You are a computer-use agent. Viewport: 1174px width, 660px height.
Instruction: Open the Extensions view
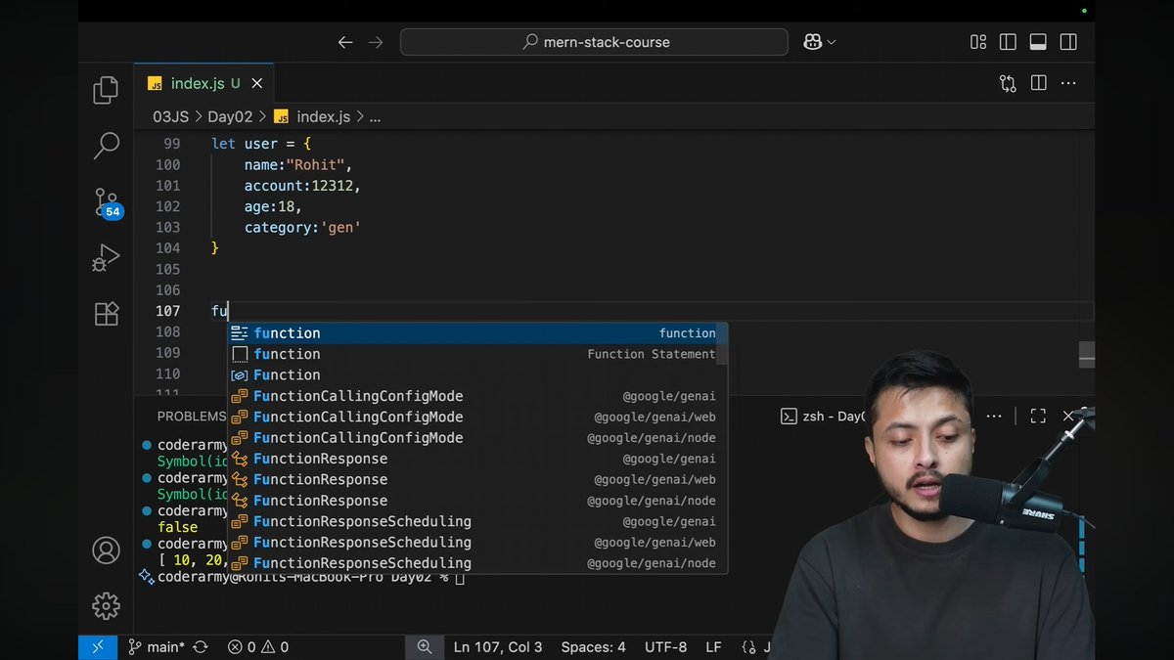pos(106,314)
